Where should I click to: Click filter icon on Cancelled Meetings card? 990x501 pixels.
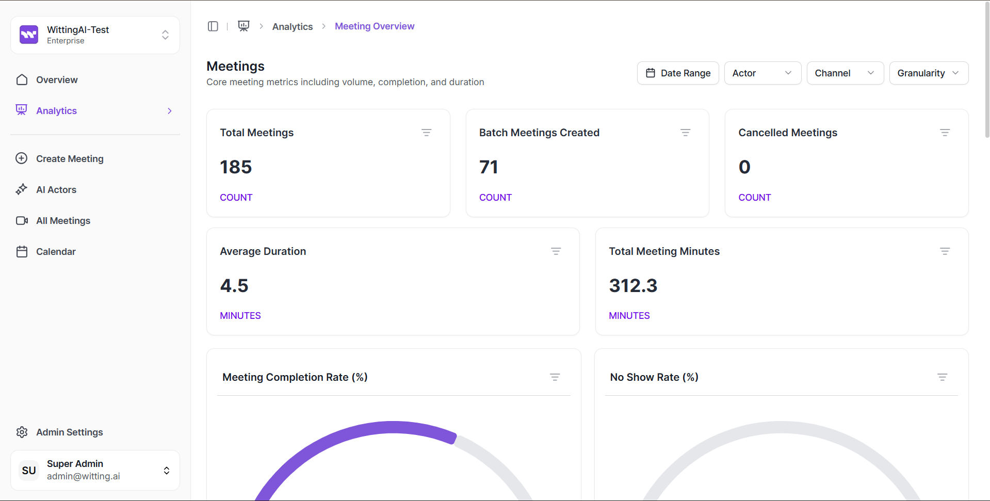click(944, 133)
